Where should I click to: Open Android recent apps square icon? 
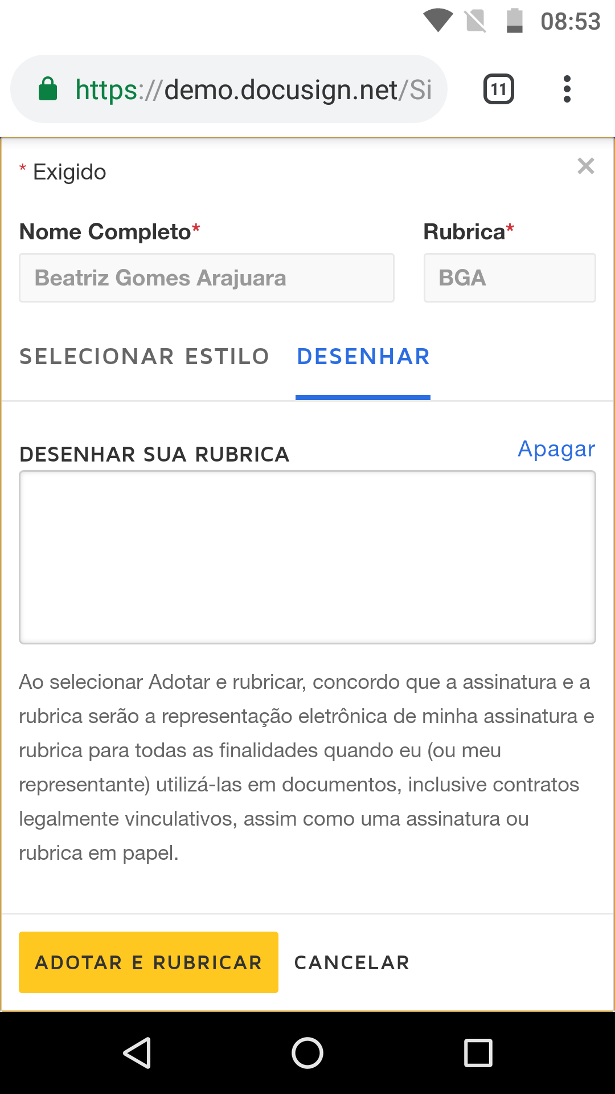(x=478, y=1052)
